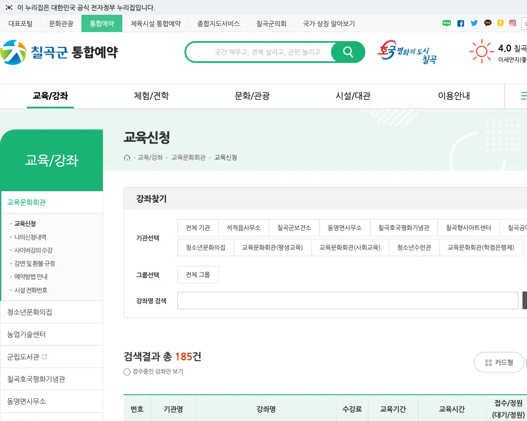Switch to 카드형 card view

(499, 362)
